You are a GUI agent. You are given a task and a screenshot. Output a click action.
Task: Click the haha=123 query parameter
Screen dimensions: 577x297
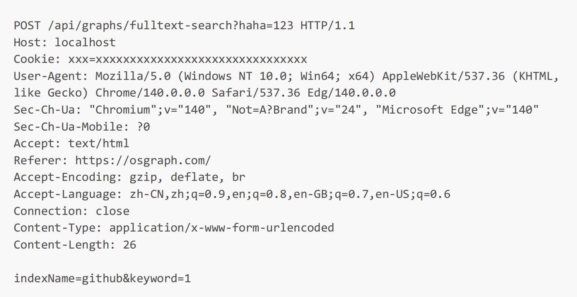click(266, 26)
